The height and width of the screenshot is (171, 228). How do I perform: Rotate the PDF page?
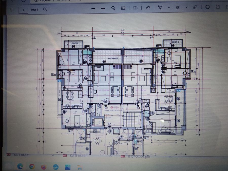click(x=113, y=8)
